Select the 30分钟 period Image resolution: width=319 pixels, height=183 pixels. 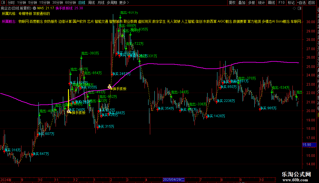tap(58, 3)
